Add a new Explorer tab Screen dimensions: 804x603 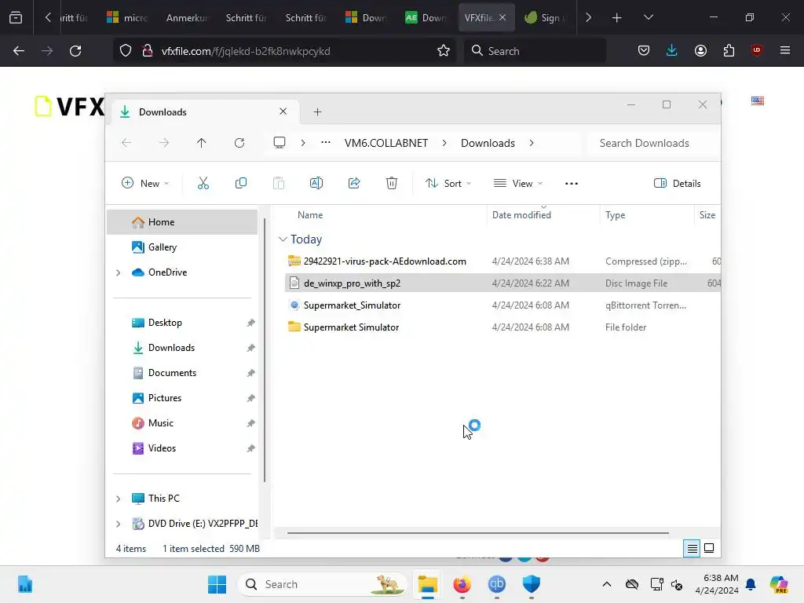317,111
